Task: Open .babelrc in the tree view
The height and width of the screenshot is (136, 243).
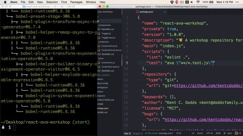Action: coord(100,79)
